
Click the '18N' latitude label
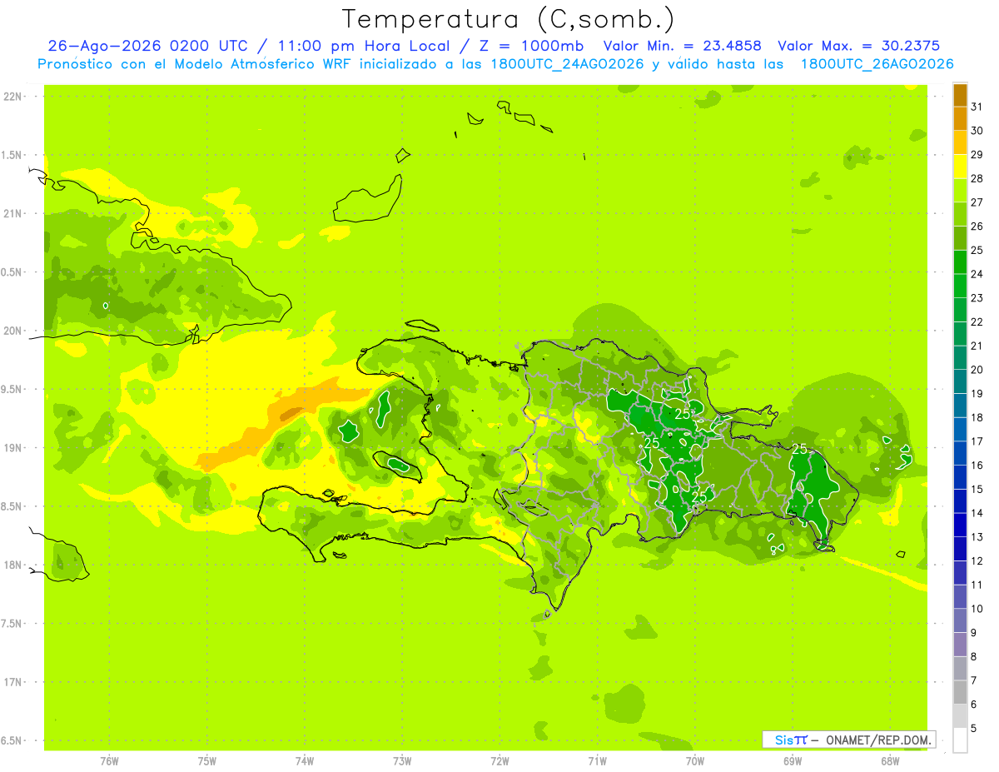[12, 565]
